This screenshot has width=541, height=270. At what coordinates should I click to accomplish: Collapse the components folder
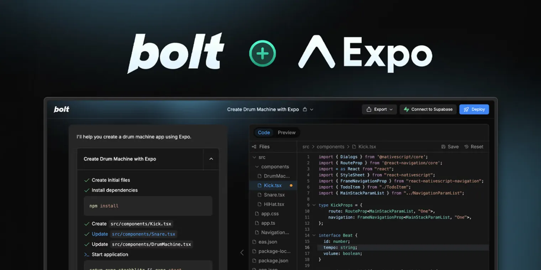point(257,166)
